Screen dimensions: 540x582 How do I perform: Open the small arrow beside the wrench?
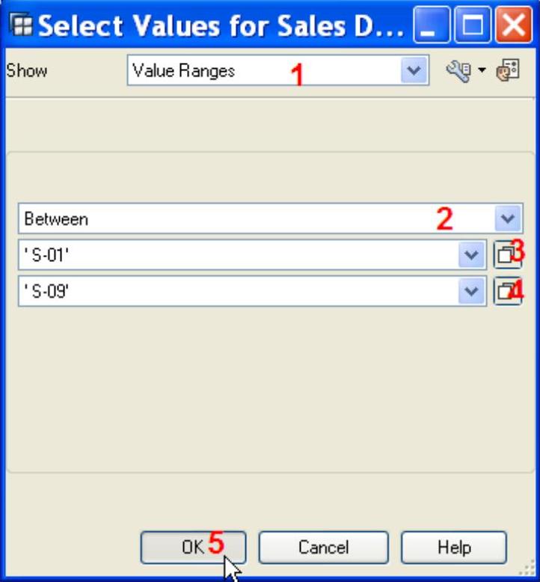[482, 71]
